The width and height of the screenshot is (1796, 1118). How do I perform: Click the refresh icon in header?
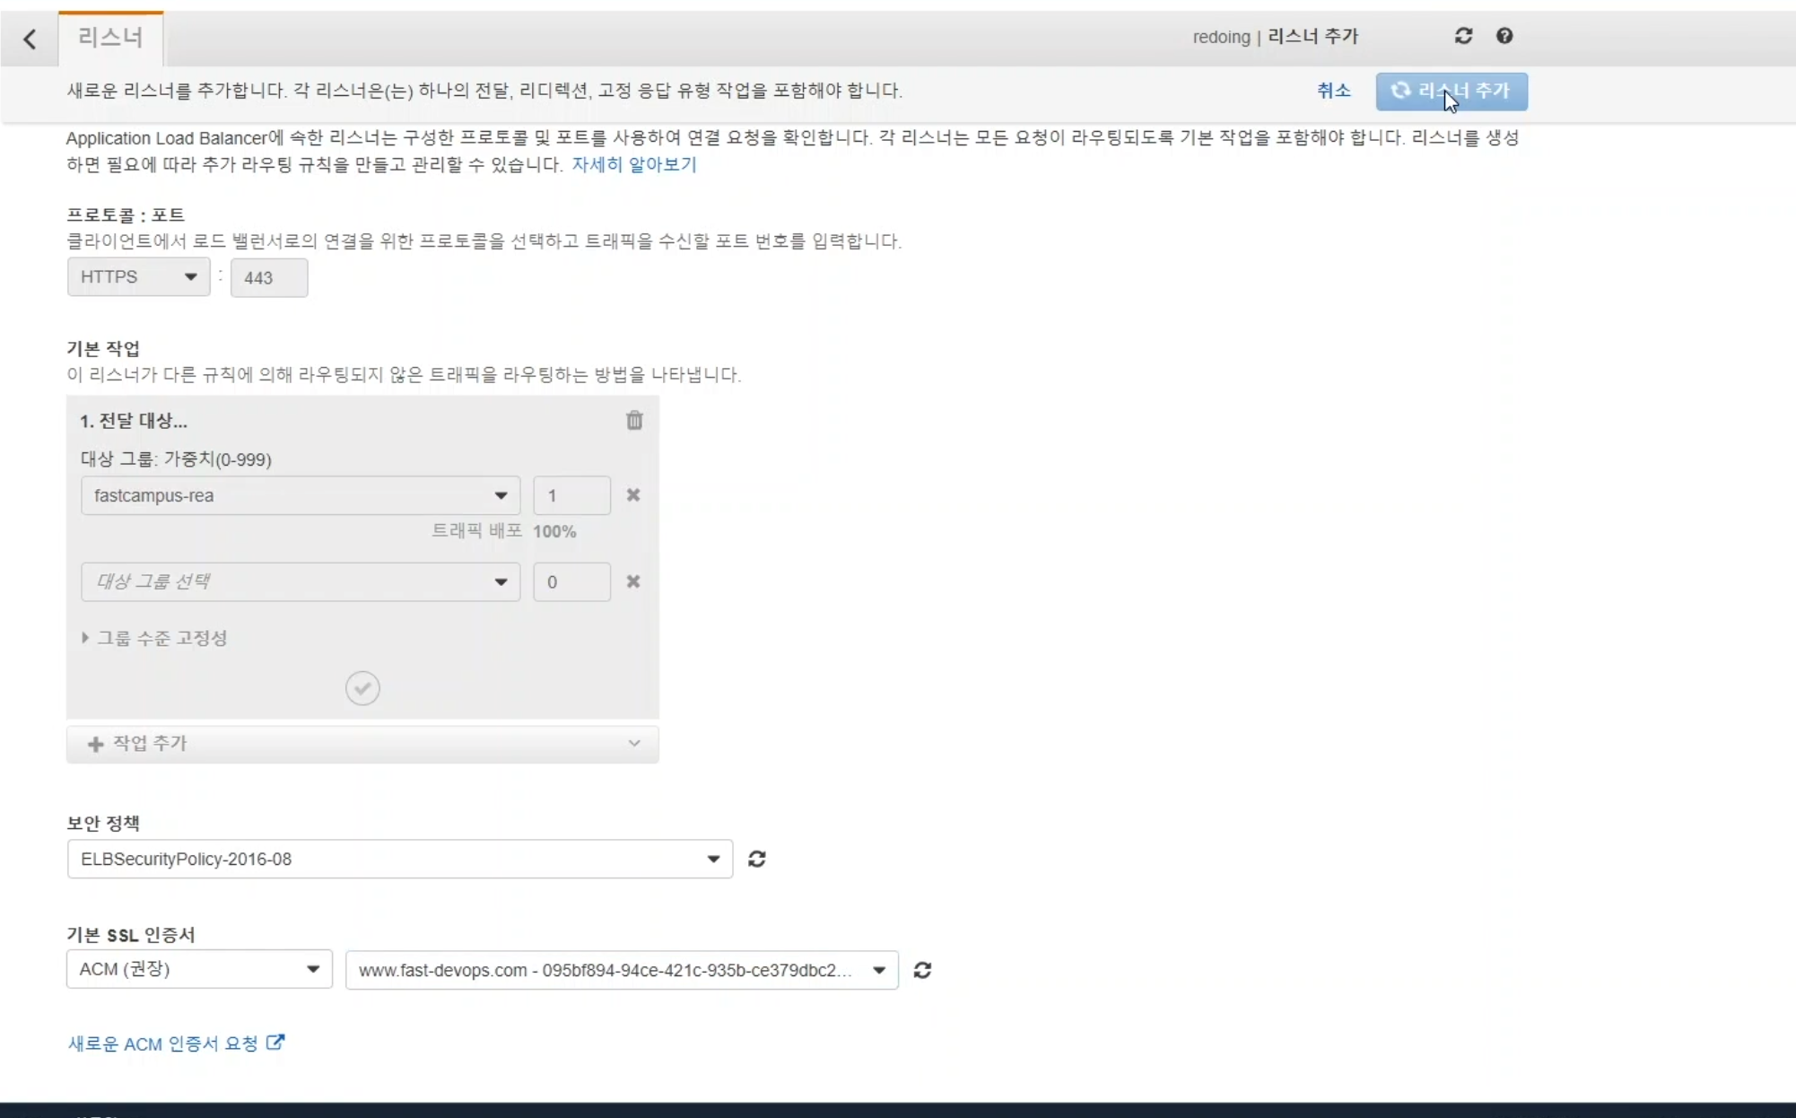pyautogui.click(x=1463, y=36)
